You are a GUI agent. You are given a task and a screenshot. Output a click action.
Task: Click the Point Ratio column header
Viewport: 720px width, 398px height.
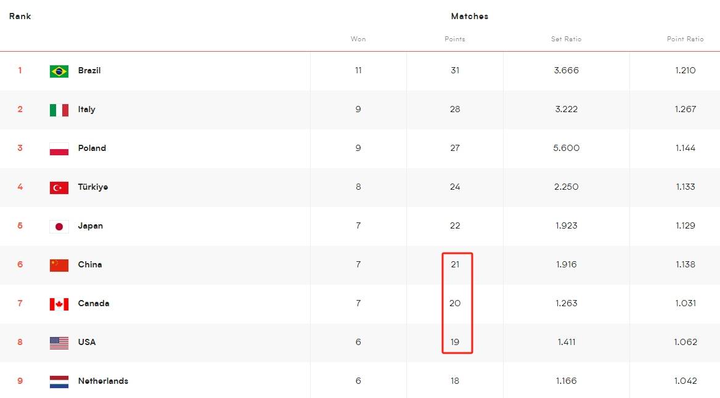685,39
